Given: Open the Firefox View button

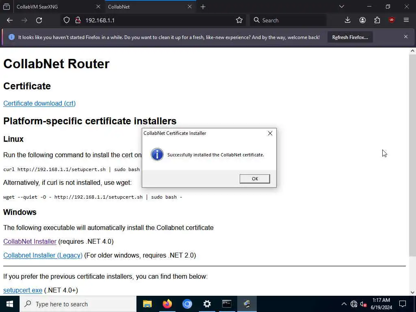Looking at the screenshot, I should tap(6, 6).
